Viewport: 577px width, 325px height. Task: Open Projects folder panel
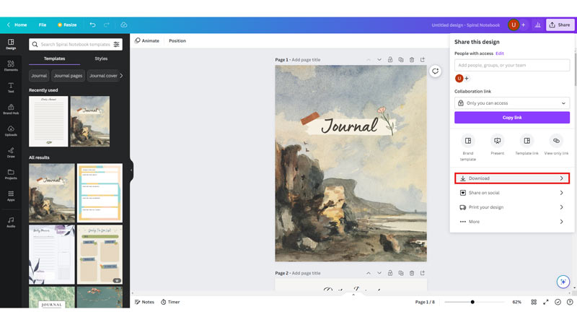[11, 174]
